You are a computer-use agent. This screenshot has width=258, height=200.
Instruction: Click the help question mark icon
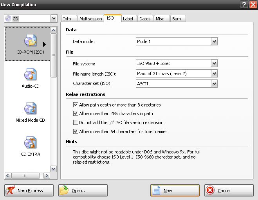pyautogui.click(x=244, y=4)
